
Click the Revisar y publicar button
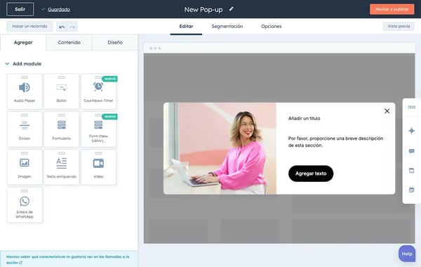[x=392, y=9]
